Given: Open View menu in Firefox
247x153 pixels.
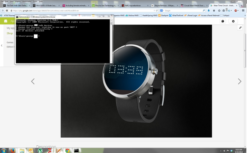Looking at the screenshot, I should click(11, 2).
